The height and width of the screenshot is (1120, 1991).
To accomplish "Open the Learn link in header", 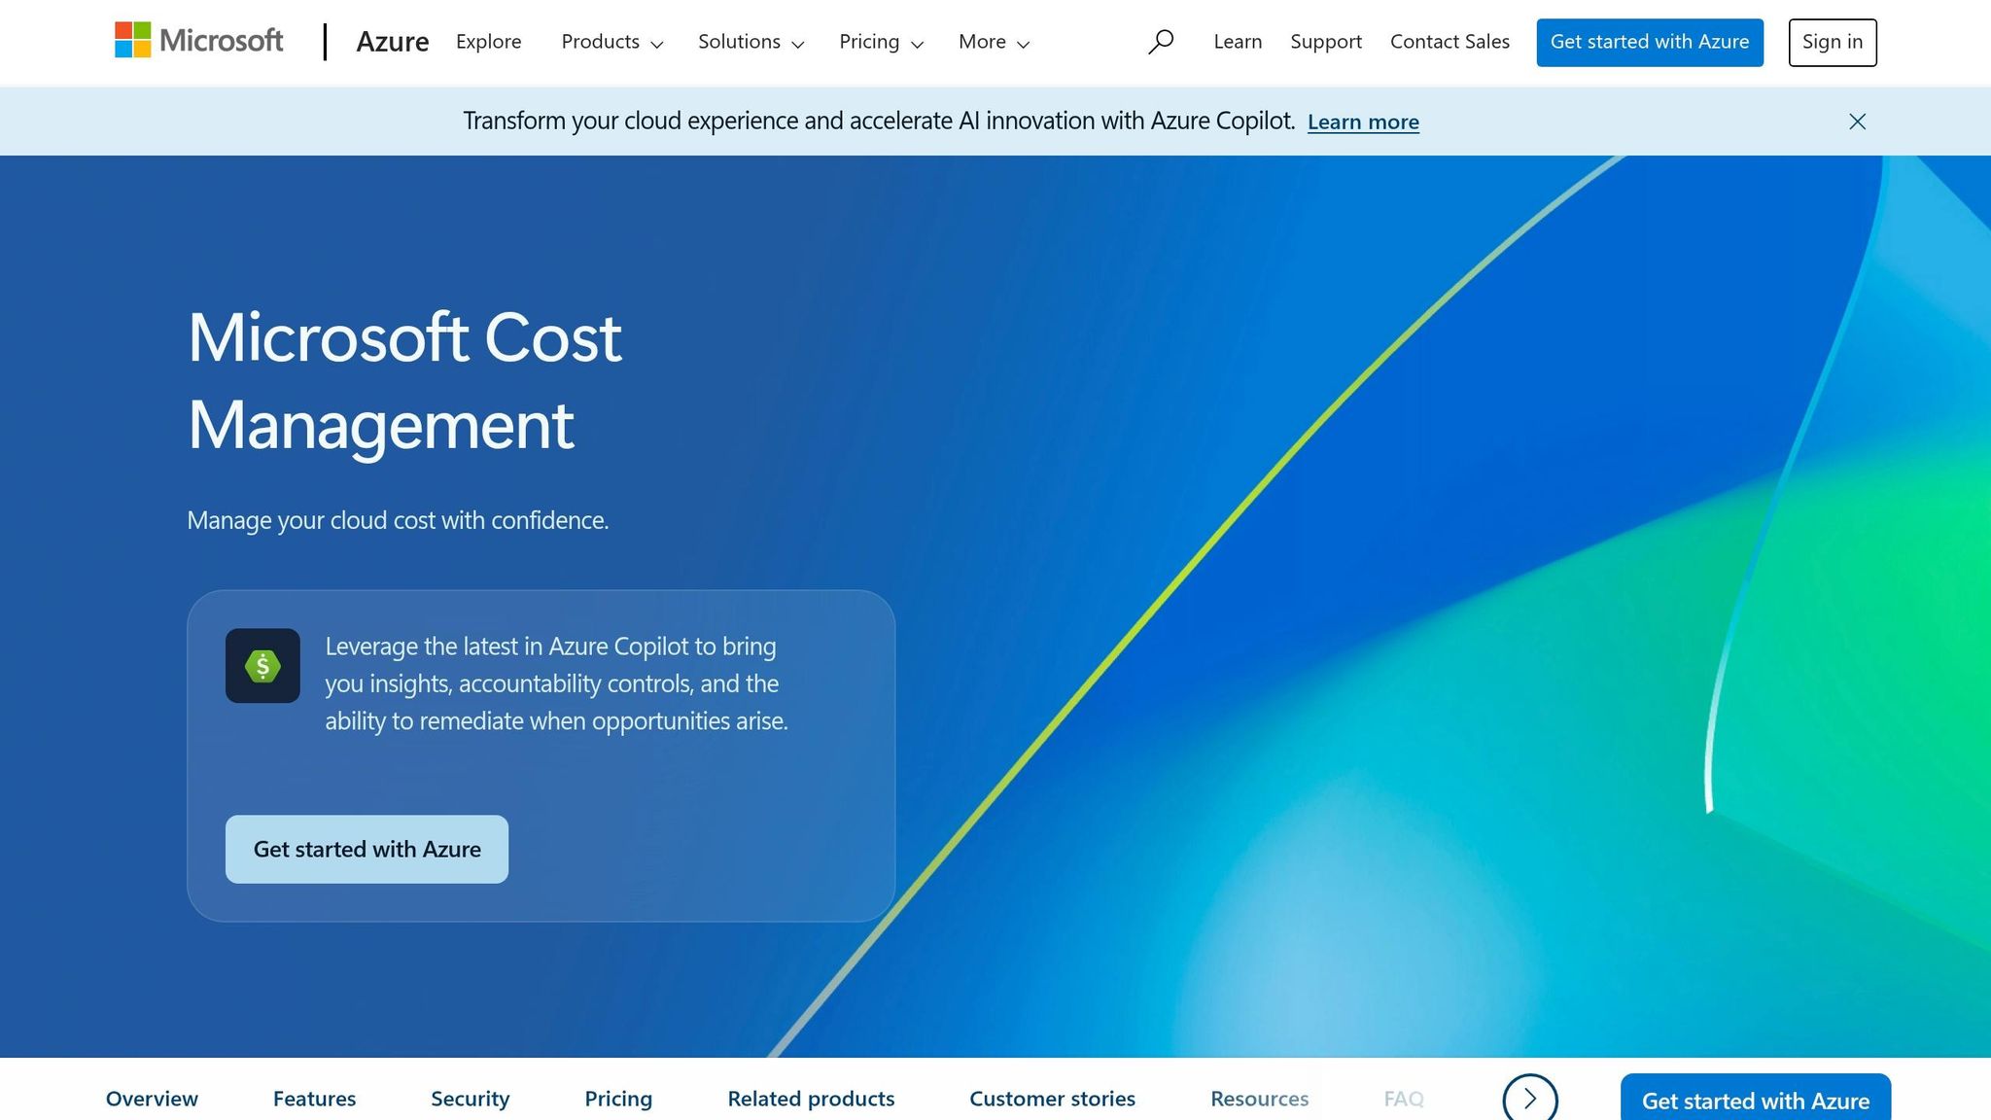I will tap(1238, 42).
